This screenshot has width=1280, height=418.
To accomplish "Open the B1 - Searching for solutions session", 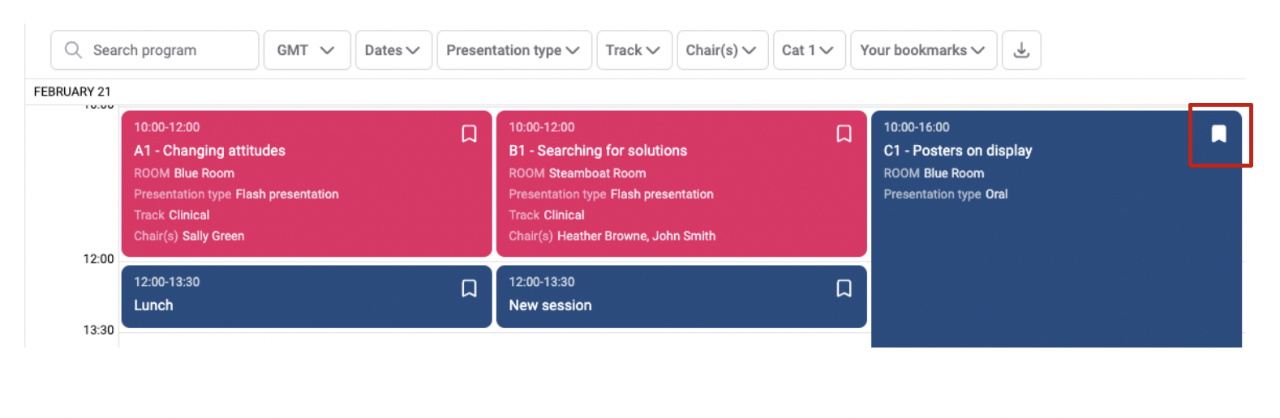I will click(x=598, y=151).
